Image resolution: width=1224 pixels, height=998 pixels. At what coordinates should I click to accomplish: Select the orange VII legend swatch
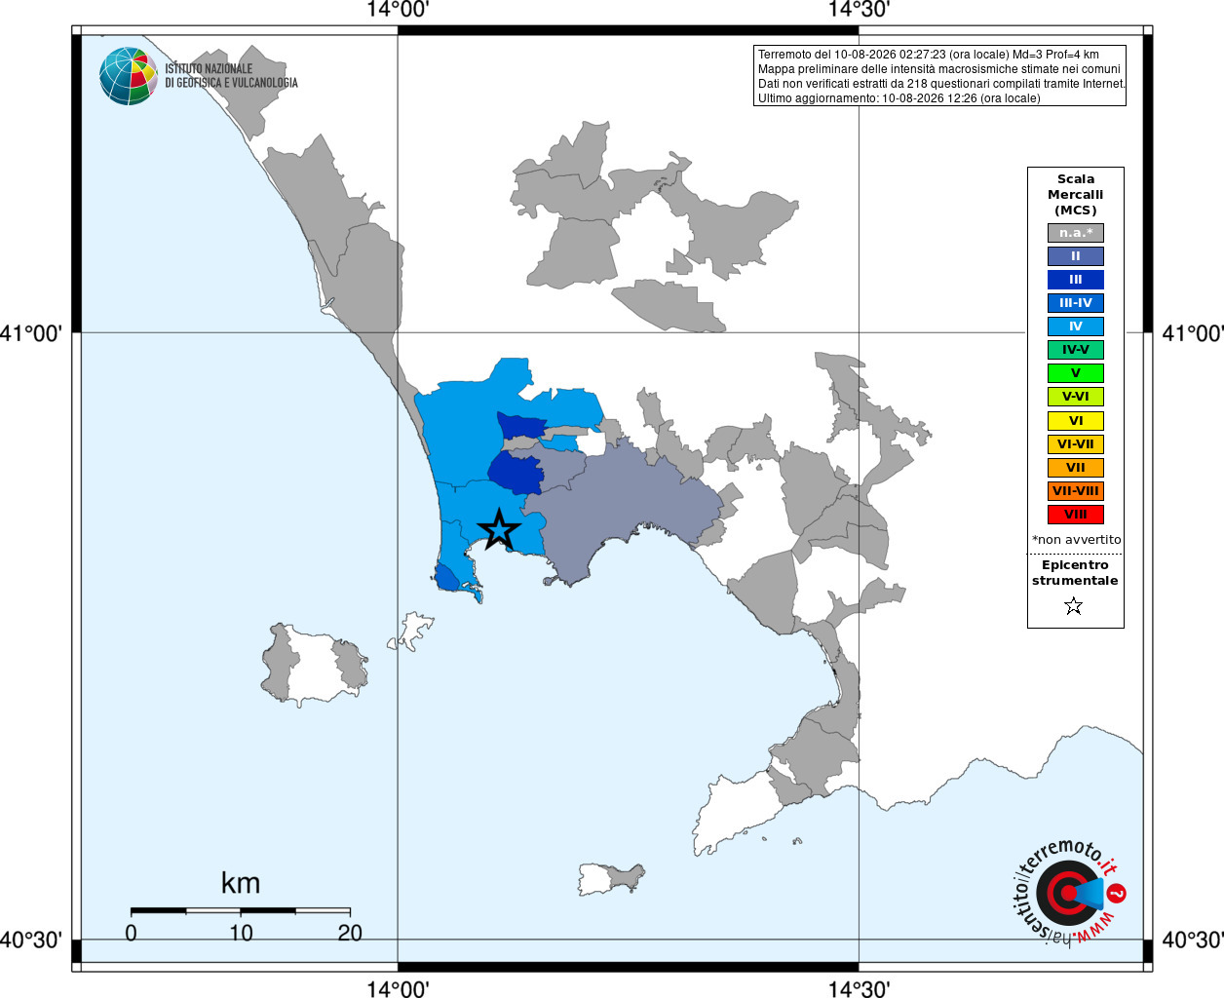[1076, 468]
